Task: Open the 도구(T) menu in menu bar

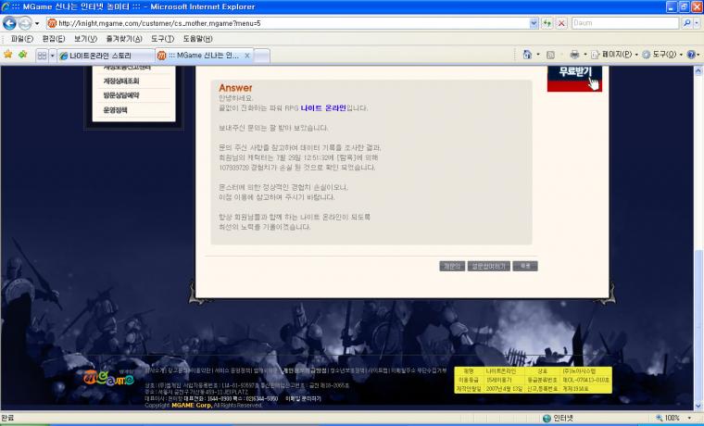Action: 162,39
